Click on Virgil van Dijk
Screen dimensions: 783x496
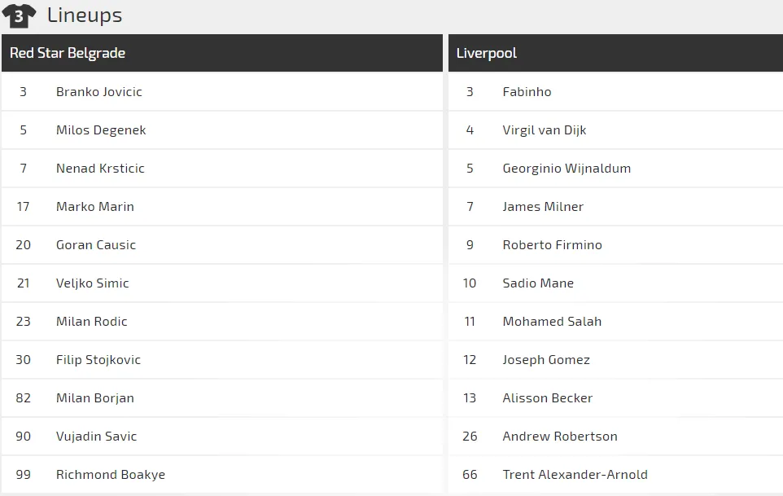545,130
